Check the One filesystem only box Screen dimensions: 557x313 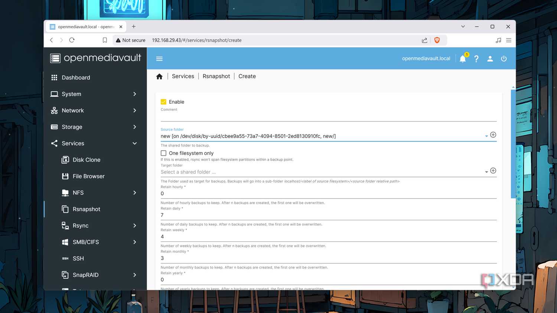tap(163, 153)
